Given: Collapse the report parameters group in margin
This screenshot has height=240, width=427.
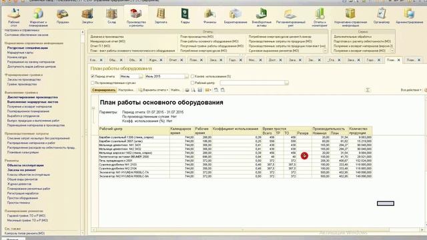Looking at the screenshot, I should 93,108.
